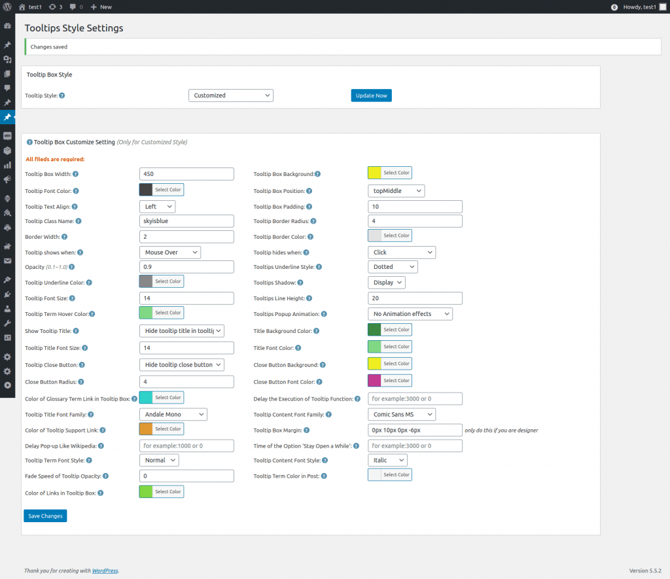
Task: Pick the green Color of Links swatch
Action: pos(146,492)
